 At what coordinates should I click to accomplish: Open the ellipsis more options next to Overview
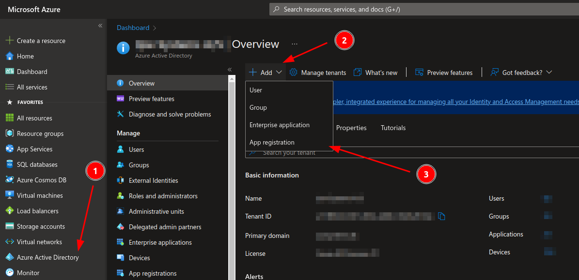(x=294, y=44)
